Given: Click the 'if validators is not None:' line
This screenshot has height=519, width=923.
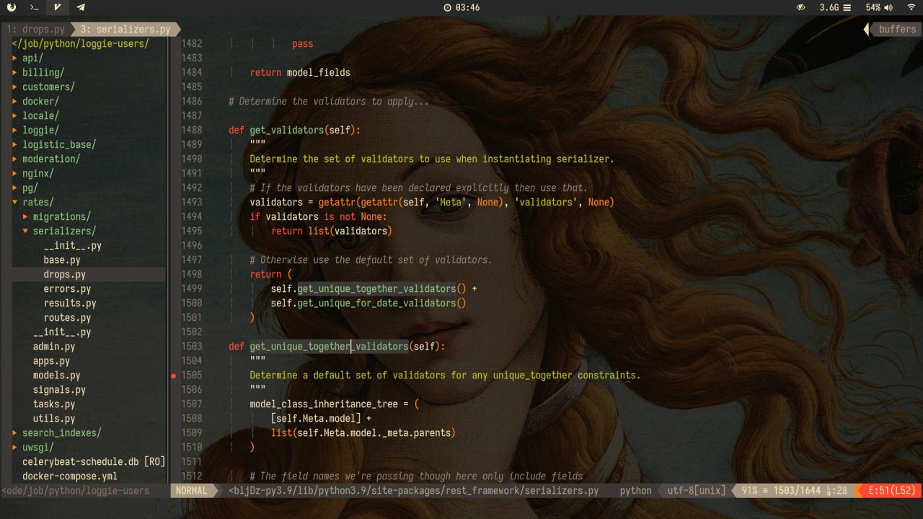Looking at the screenshot, I should (x=318, y=216).
